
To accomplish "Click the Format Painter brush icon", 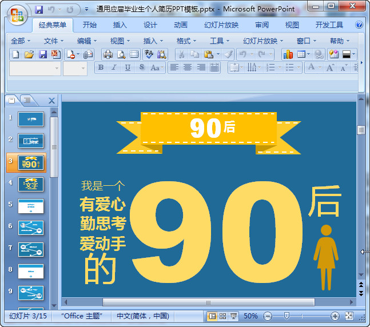I will tap(228, 54).
